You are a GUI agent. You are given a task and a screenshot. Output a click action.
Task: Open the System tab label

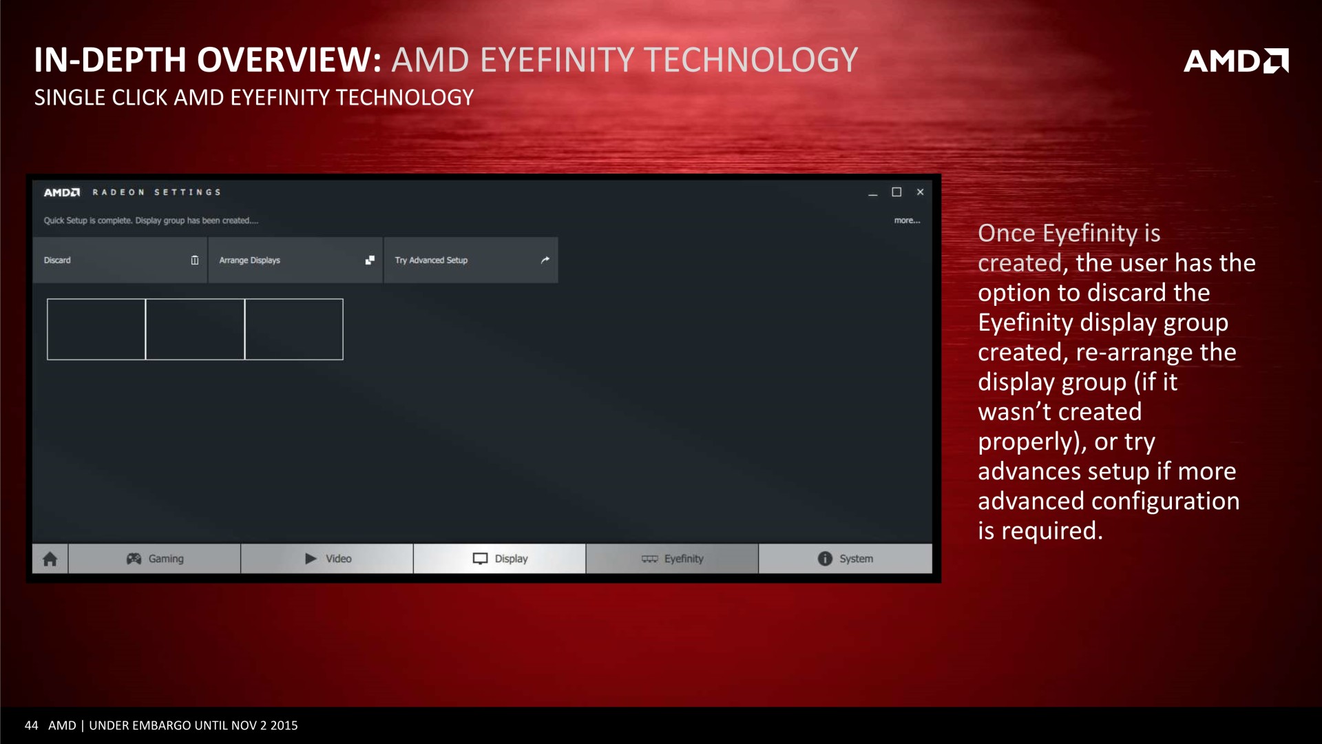[856, 559]
